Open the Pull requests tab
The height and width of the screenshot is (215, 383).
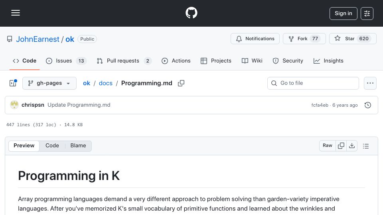click(124, 61)
